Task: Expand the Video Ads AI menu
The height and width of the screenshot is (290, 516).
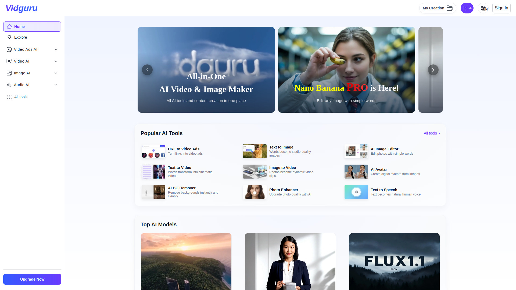Action: 32,49
